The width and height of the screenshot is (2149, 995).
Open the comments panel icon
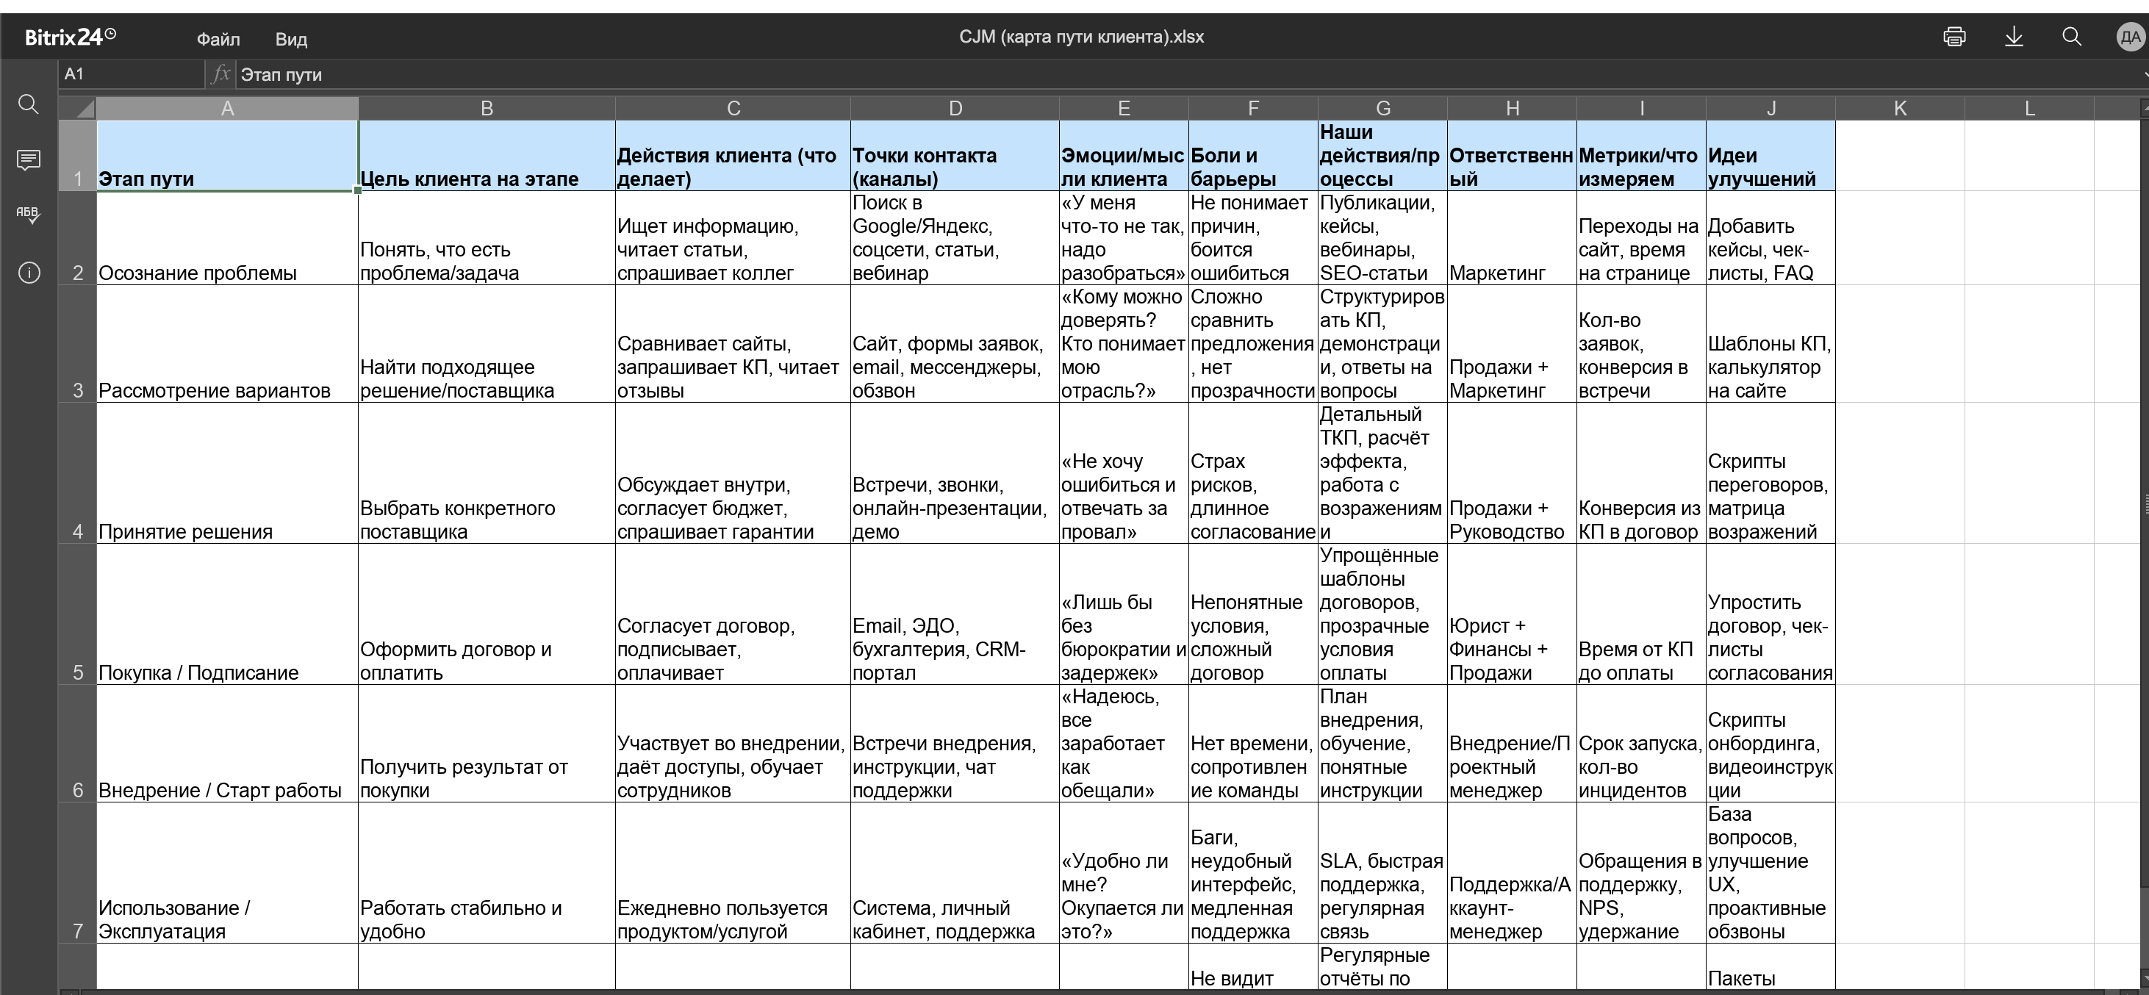(29, 159)
